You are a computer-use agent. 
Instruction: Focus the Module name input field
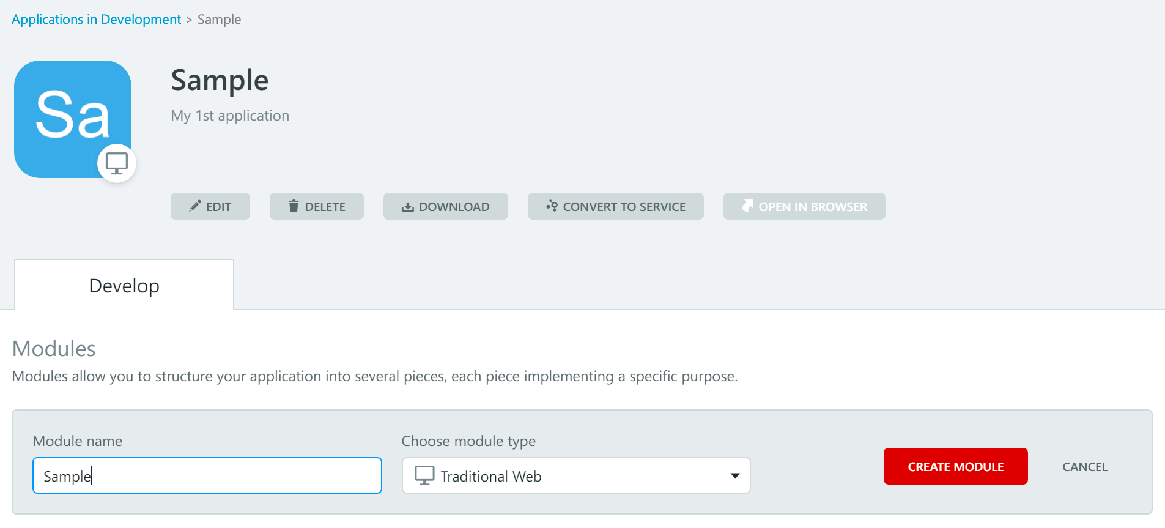pyautogui.click(x=207, y=475)
